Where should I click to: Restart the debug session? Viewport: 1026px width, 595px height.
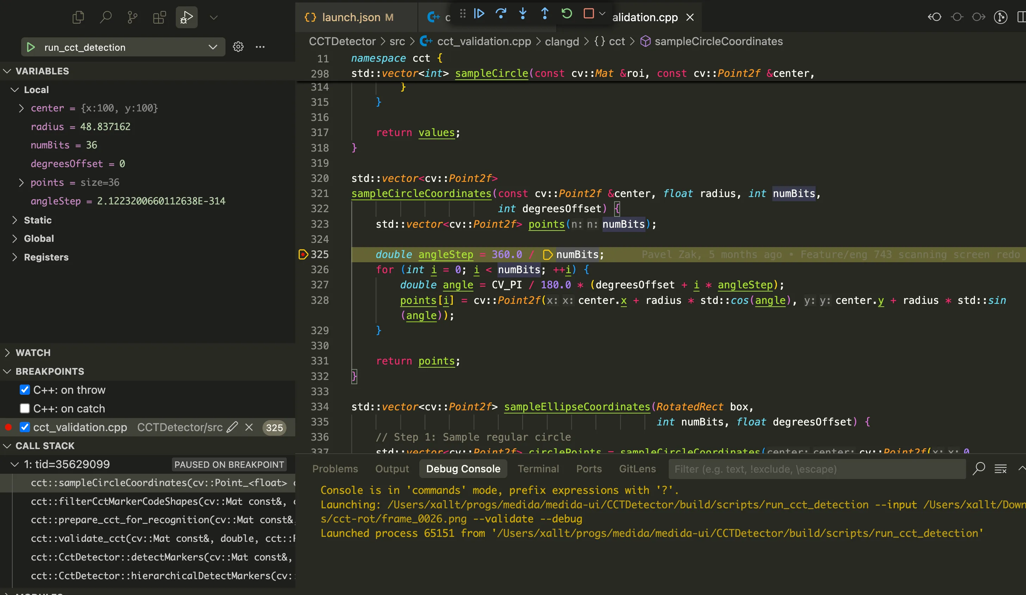567,13
